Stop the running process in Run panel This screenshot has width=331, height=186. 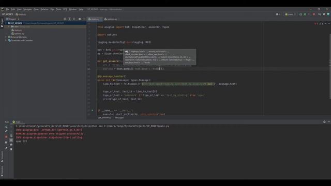click(x=6, y=136)
